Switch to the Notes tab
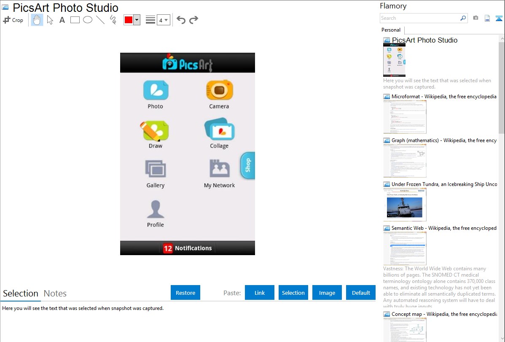This screenshot has width=505, height=342. tap(55, 294)
